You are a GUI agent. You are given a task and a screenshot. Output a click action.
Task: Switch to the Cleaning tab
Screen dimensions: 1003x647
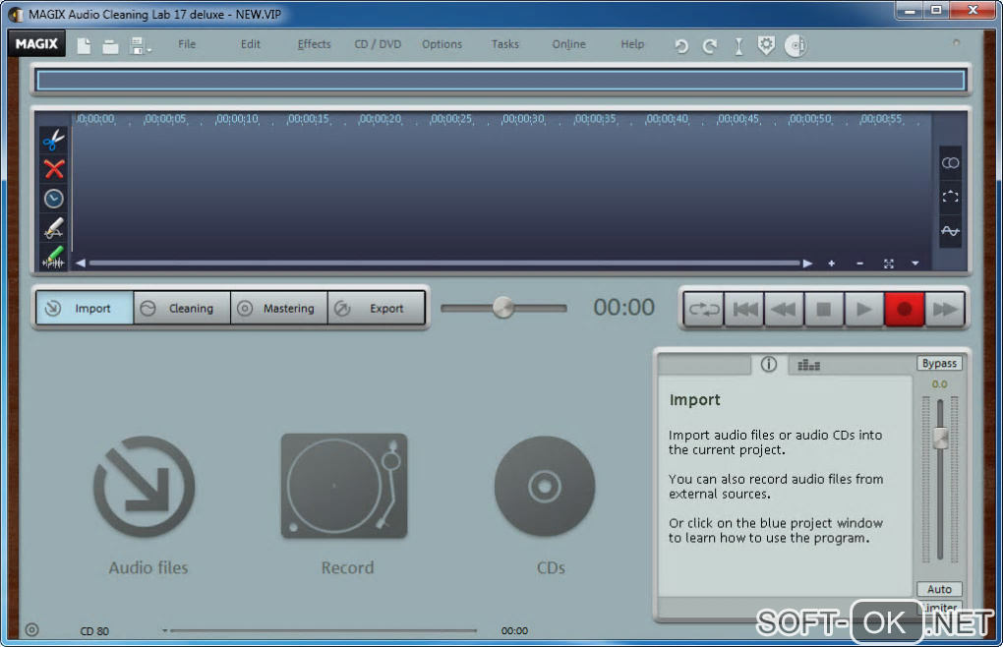click(x=182, y=308)
